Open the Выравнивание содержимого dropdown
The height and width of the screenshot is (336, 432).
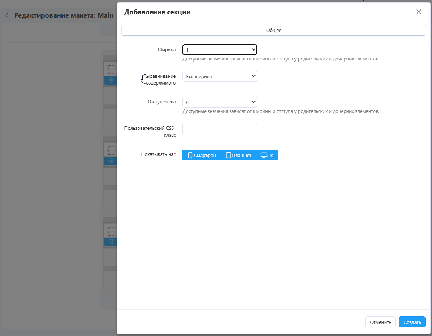click(x=220, y=76)
